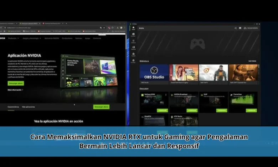
Task: Open the Sistema icon in NVIDIA sidebar
Action: [x=133, y=48]
